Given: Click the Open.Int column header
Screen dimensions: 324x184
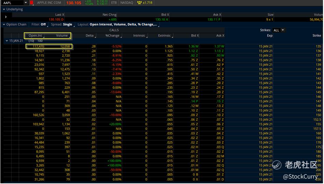Looking at the screenshot, I should coord(35,36).
